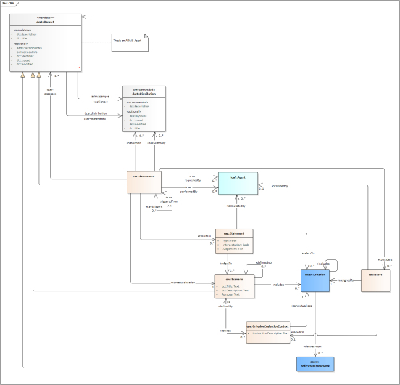Click the 'Instruction Description: Text' attribute
400x385 pixels.
point(270,333)
